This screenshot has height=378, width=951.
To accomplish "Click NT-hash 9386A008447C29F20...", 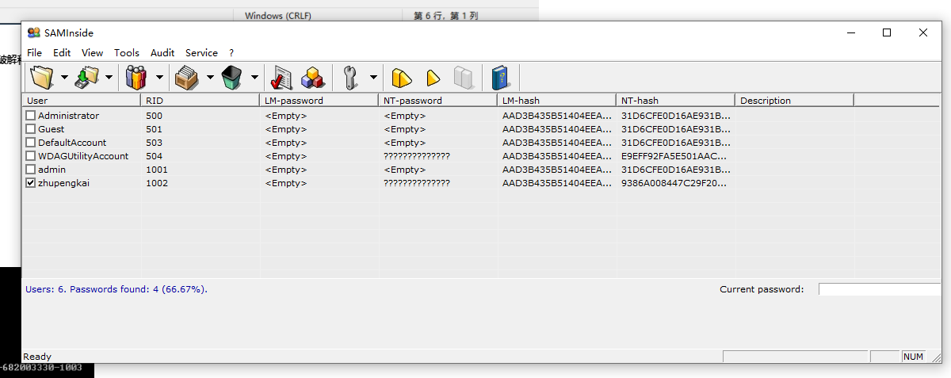I will point(674,183).
